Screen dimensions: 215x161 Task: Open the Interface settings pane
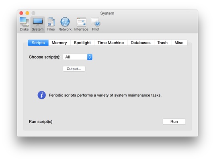tap(81, 24)
